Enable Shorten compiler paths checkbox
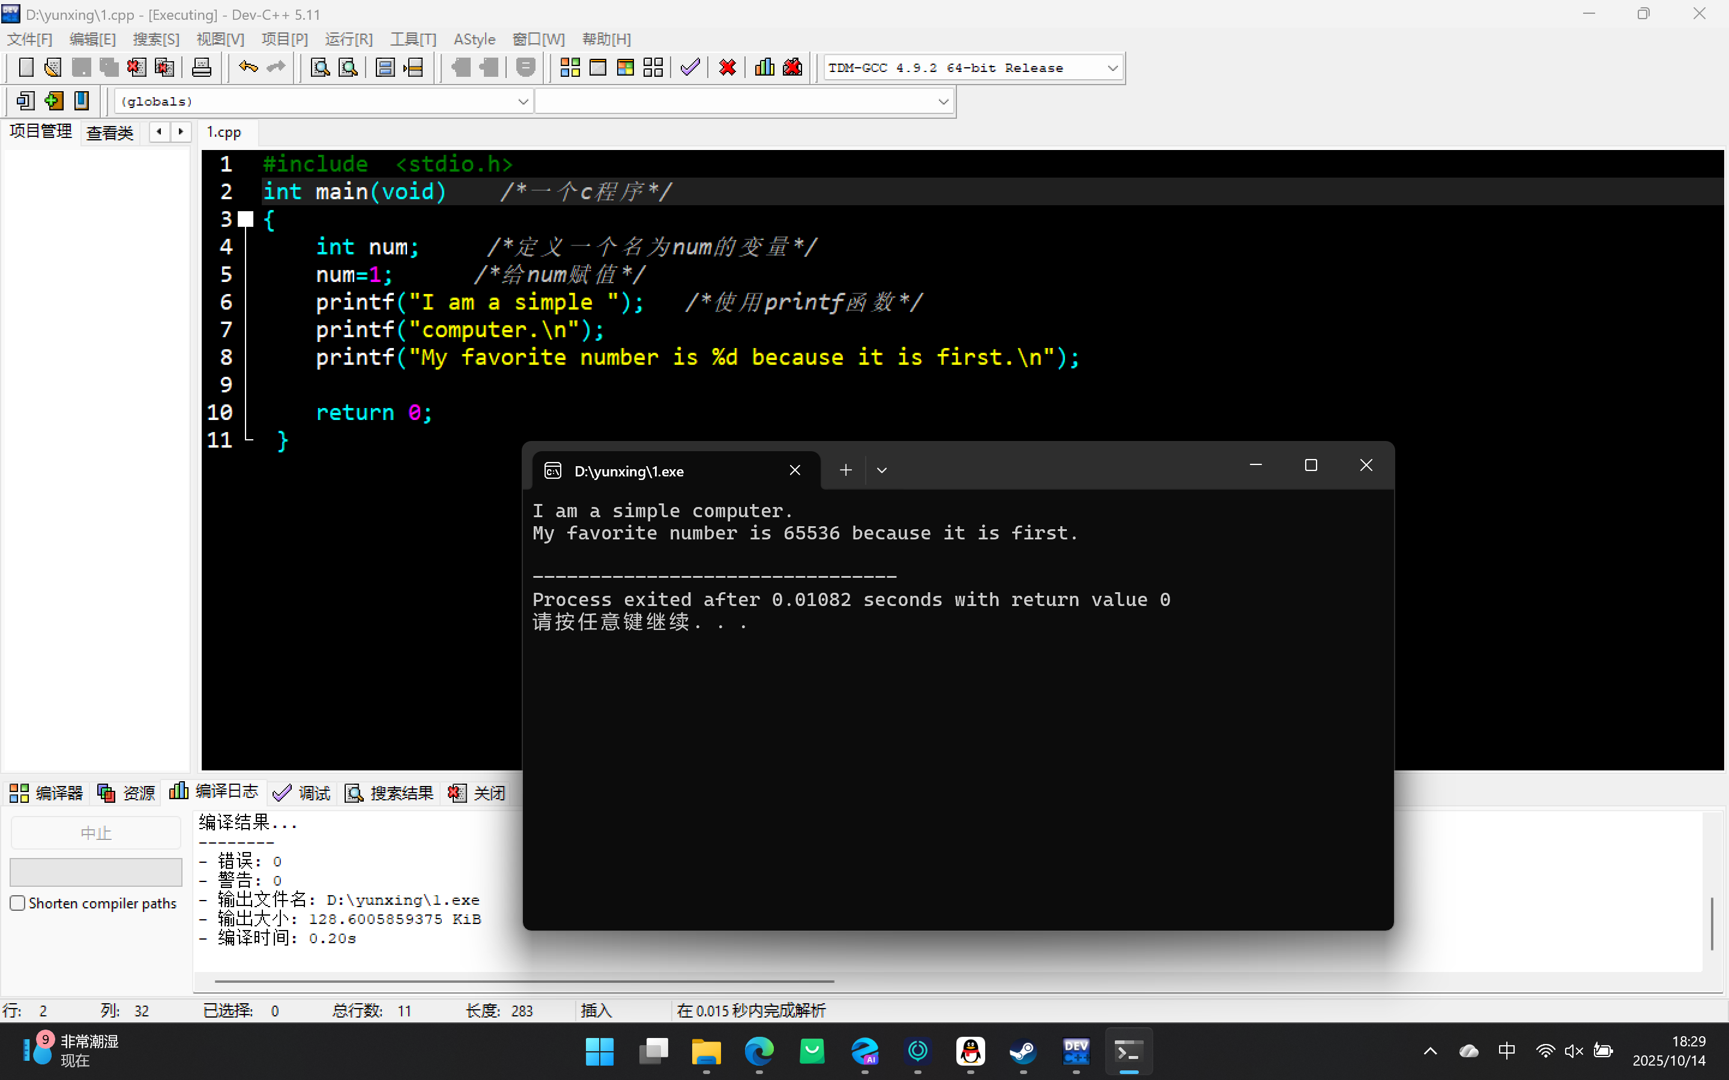Screen dimensions: 1729x1080 [x=18, y=903]
